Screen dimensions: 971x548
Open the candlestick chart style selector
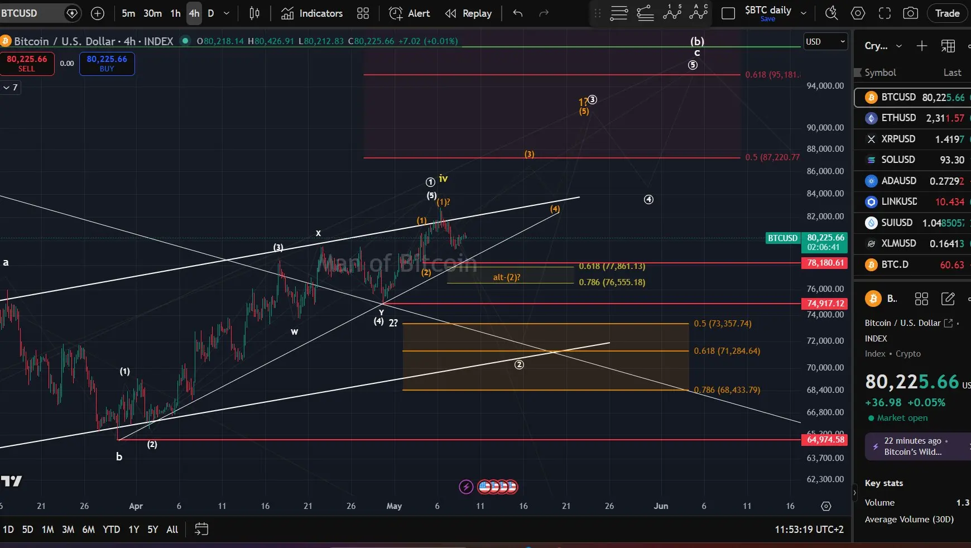(x=254, y=13)
